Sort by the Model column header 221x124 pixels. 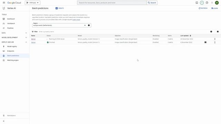click(x=80, y=36)
